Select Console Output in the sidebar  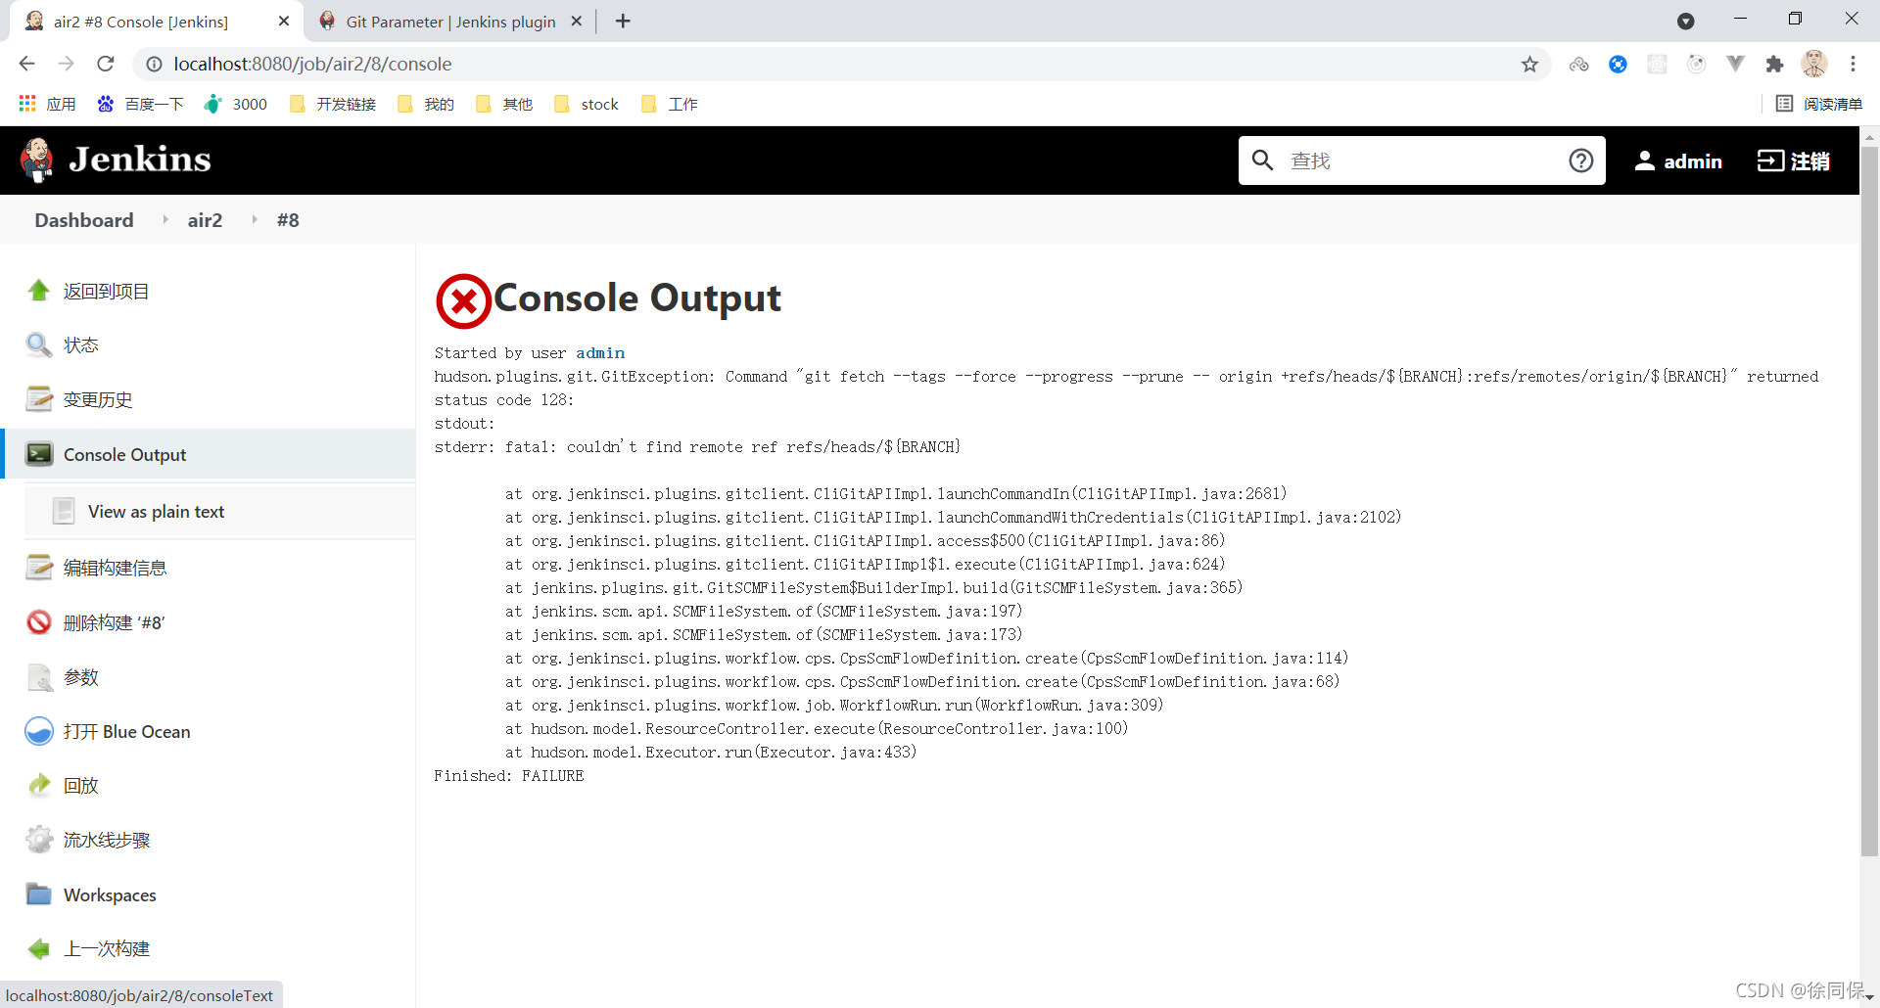(124, 454)
